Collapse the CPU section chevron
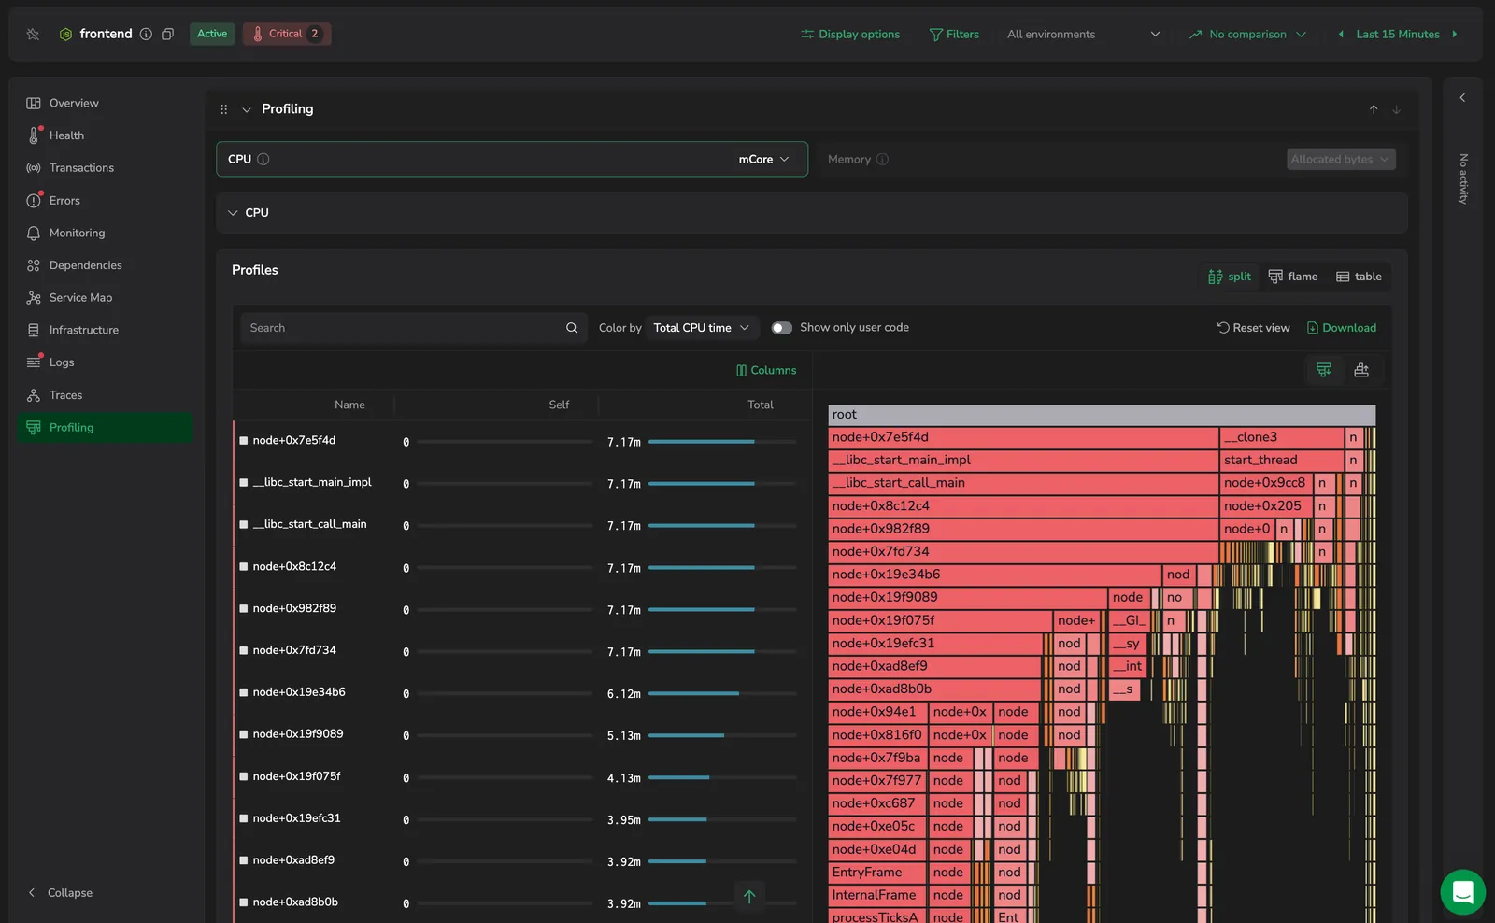This screenshot has width=1495, height=923. [233, 213]
